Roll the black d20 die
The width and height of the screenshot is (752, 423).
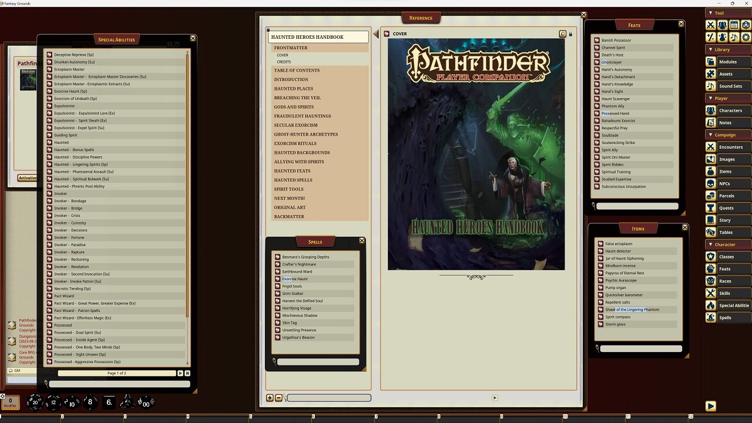click(x=35, y=403)
